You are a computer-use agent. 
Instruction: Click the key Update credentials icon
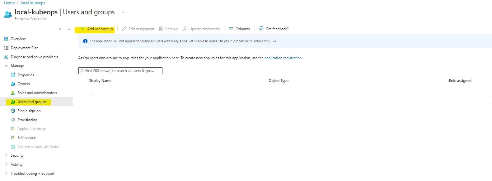(x=185, y=29)
